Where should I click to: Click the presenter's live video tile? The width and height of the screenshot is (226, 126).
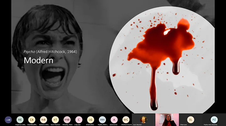(167, 120)
